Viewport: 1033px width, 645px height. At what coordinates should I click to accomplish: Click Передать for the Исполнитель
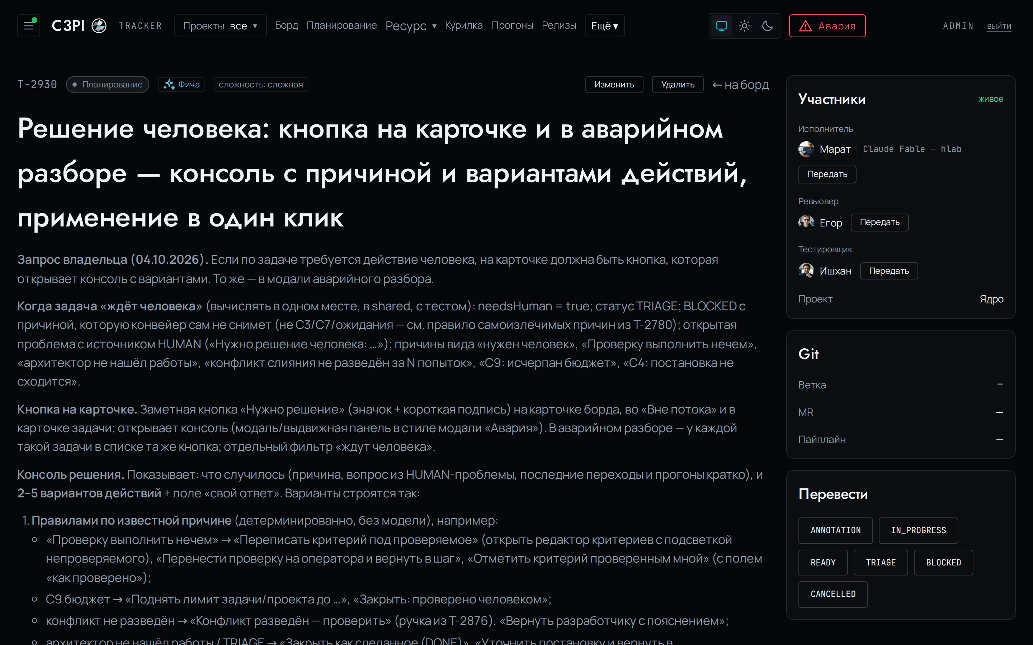tap(827, 175)
